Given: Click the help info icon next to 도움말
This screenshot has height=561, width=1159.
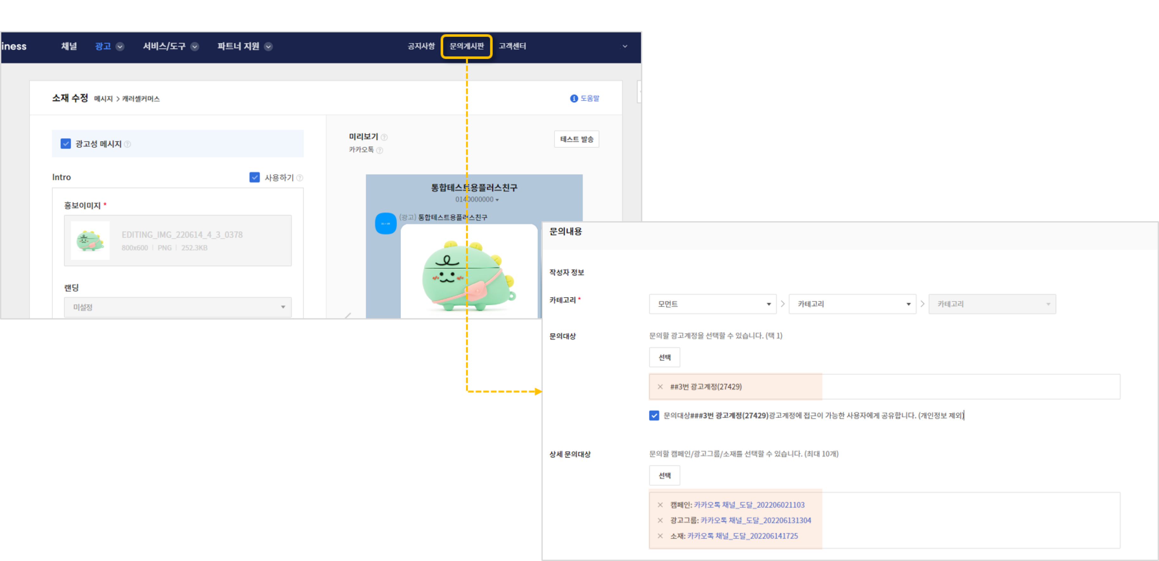Looking at the screenshot, I should pyautogui.click(x=574, y=99).
